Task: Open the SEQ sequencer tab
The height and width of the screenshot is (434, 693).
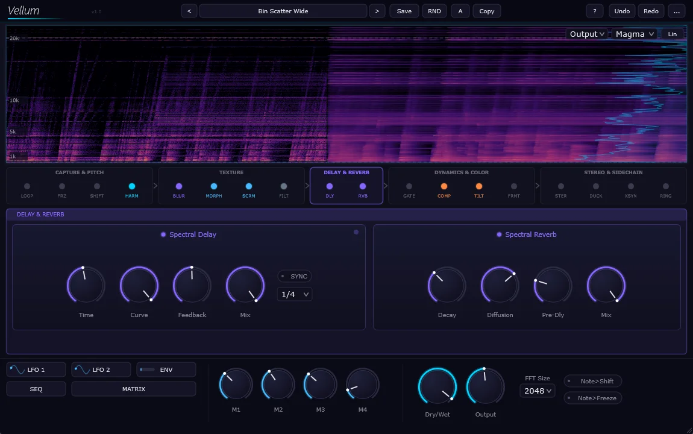Action: pyautogui.click(x=36, y=389)
